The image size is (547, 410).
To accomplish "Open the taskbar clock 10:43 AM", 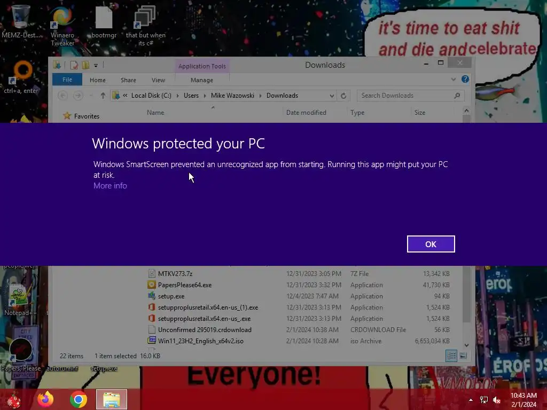I will (523, 400).
